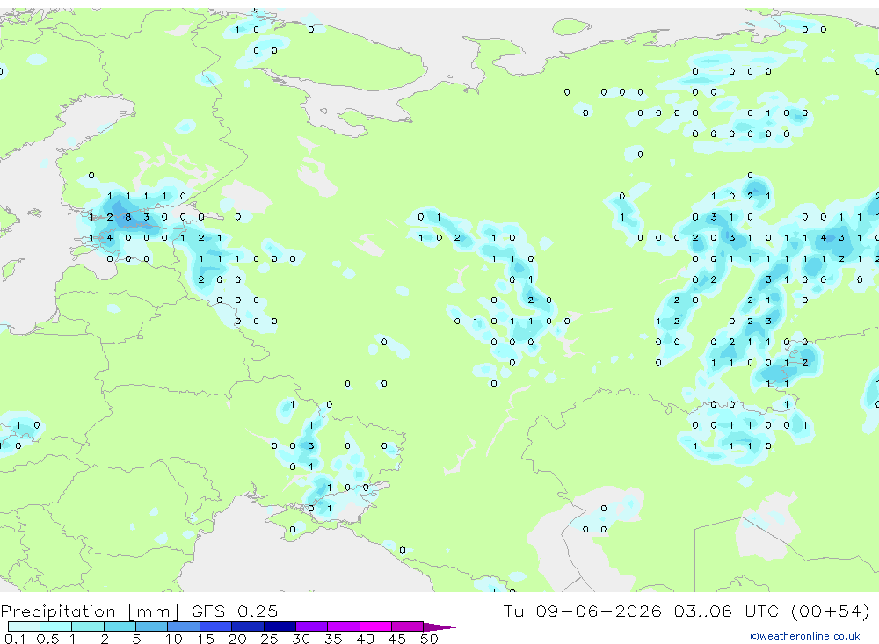
Task: Click the '40' legend scale label
Action: click(365, 639)
